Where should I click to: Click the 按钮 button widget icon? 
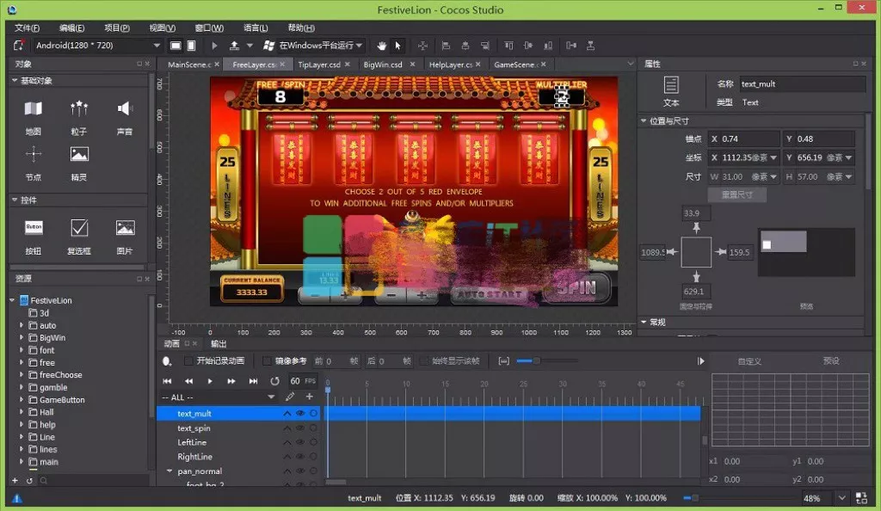[x=33, y=229]
